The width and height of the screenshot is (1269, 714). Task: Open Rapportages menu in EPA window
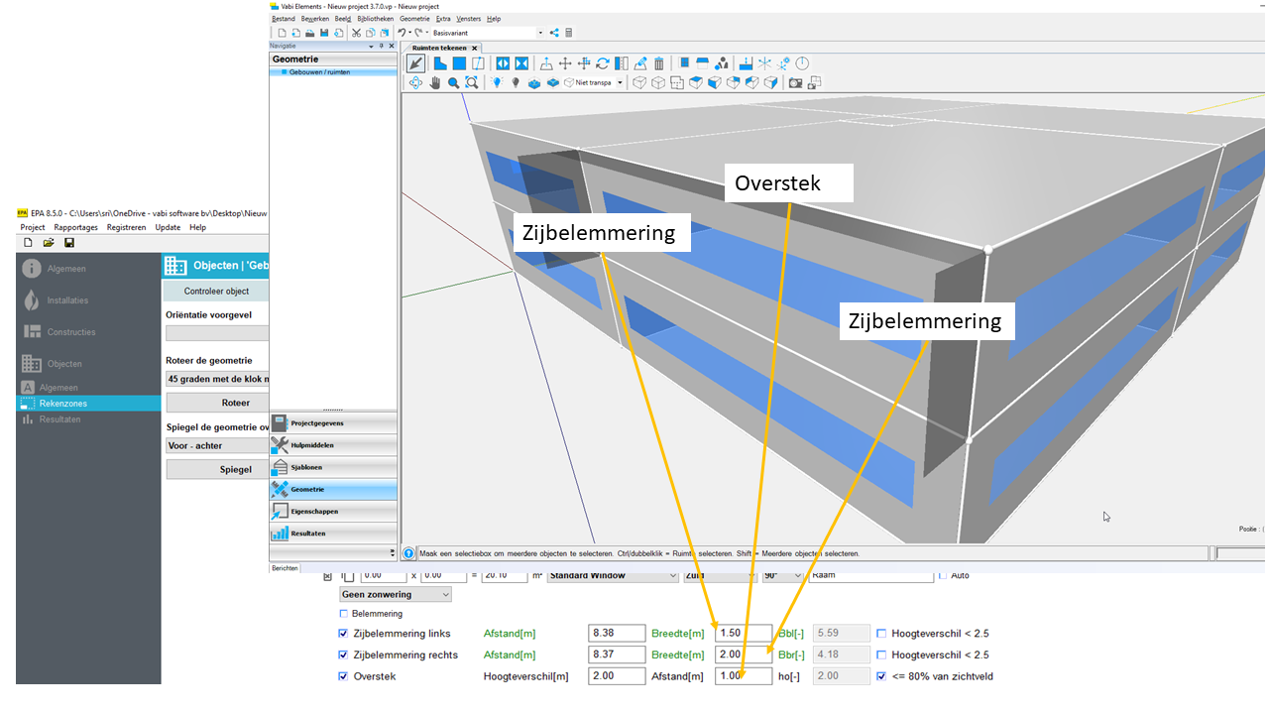pos(77,227)
